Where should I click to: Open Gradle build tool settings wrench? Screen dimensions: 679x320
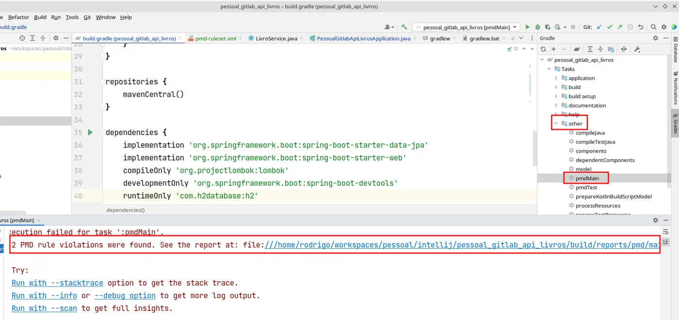point(637,49)
